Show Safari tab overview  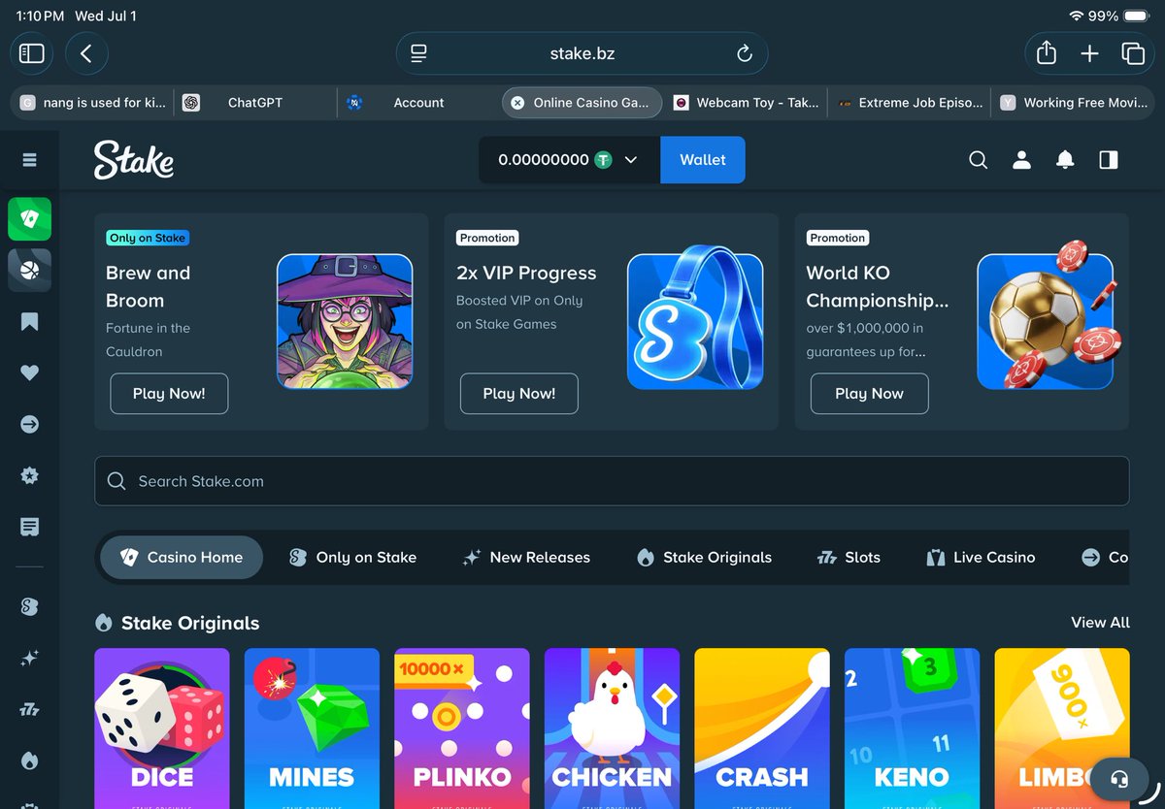(x=1132, y=53)
